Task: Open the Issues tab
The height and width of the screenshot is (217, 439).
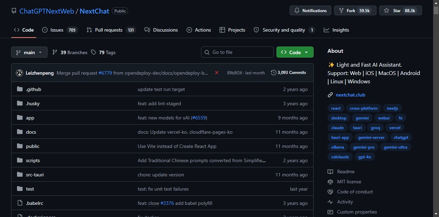Action: pos(60,30)
